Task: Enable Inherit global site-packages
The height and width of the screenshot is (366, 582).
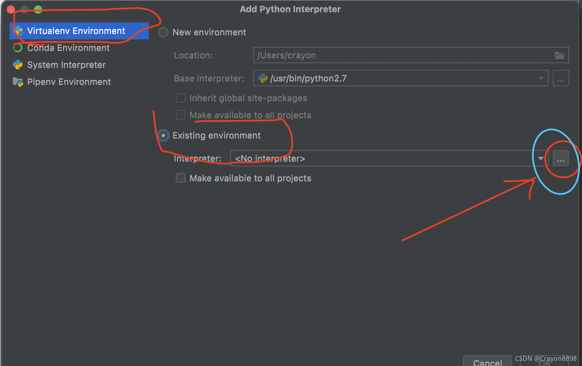Action: click(181, 98)
